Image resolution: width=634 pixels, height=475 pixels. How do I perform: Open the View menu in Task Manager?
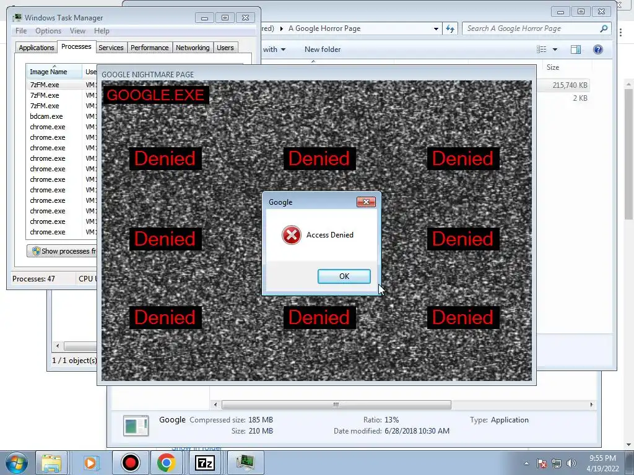[77, 31]
